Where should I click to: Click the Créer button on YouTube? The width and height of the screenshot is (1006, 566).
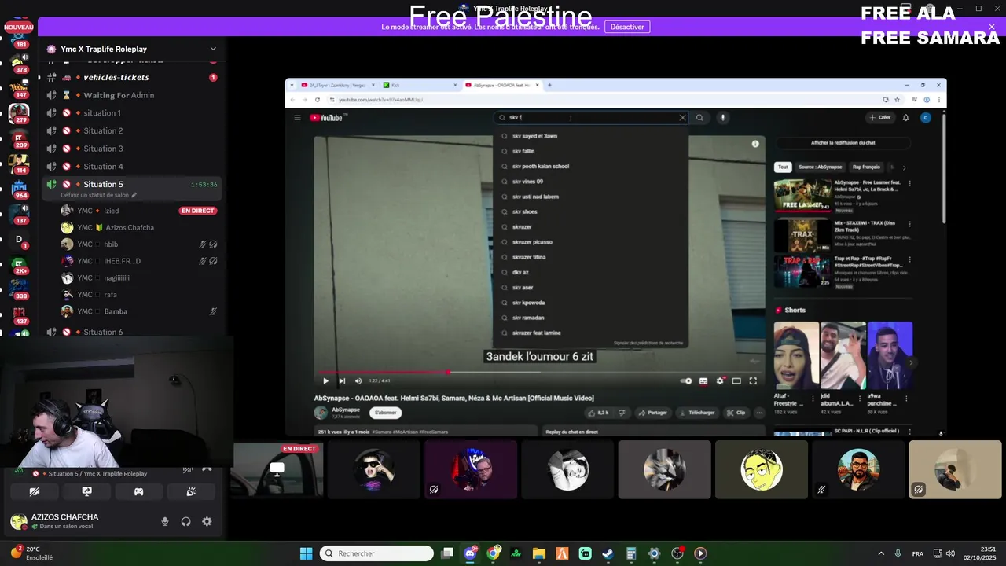coord(879,118)
